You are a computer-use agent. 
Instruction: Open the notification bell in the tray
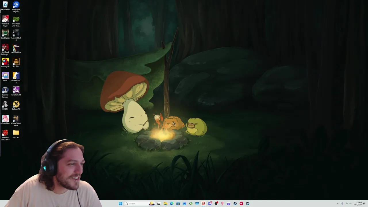tap(364, 204)
